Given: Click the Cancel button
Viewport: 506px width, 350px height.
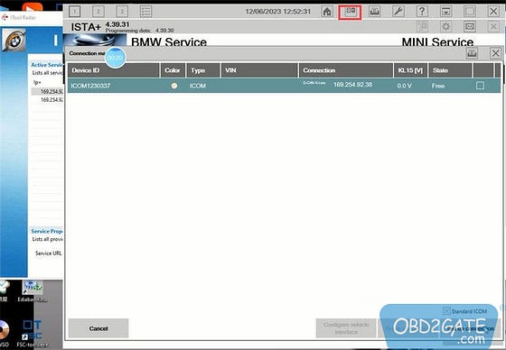Looking at the screenshot, I should (98, 328).
